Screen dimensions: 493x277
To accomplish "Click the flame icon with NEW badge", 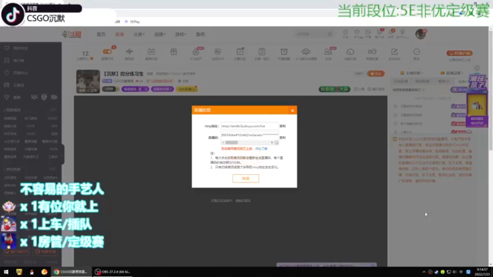I will pyautogui.click(x=196, y=52).
